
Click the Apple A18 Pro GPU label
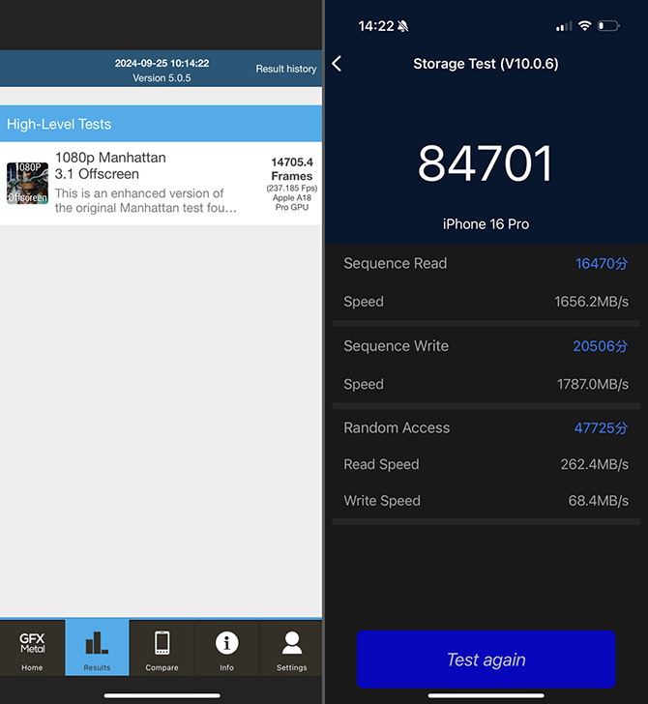(x=292, y=202)
